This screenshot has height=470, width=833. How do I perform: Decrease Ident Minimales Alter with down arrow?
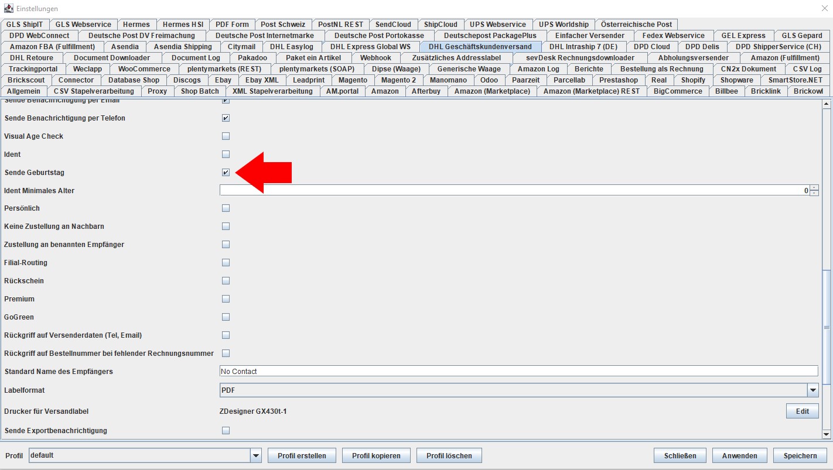(814, 193)
